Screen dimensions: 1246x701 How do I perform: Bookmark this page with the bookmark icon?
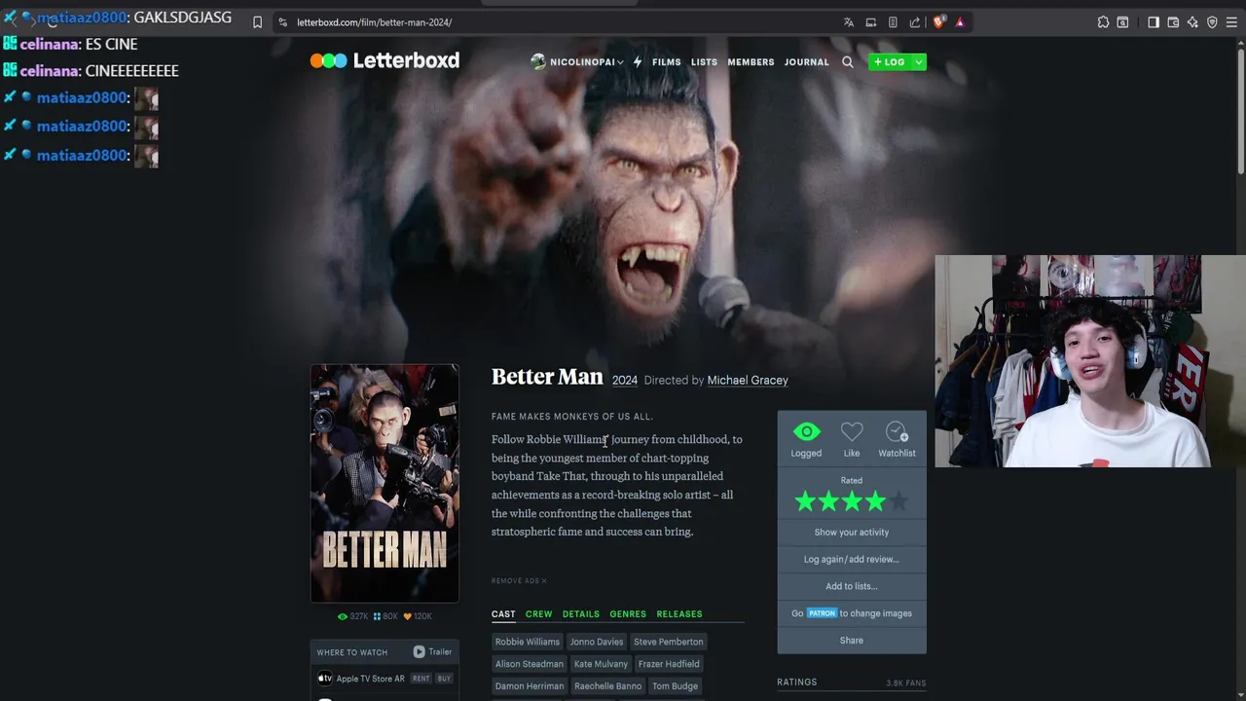coord(257,22)
